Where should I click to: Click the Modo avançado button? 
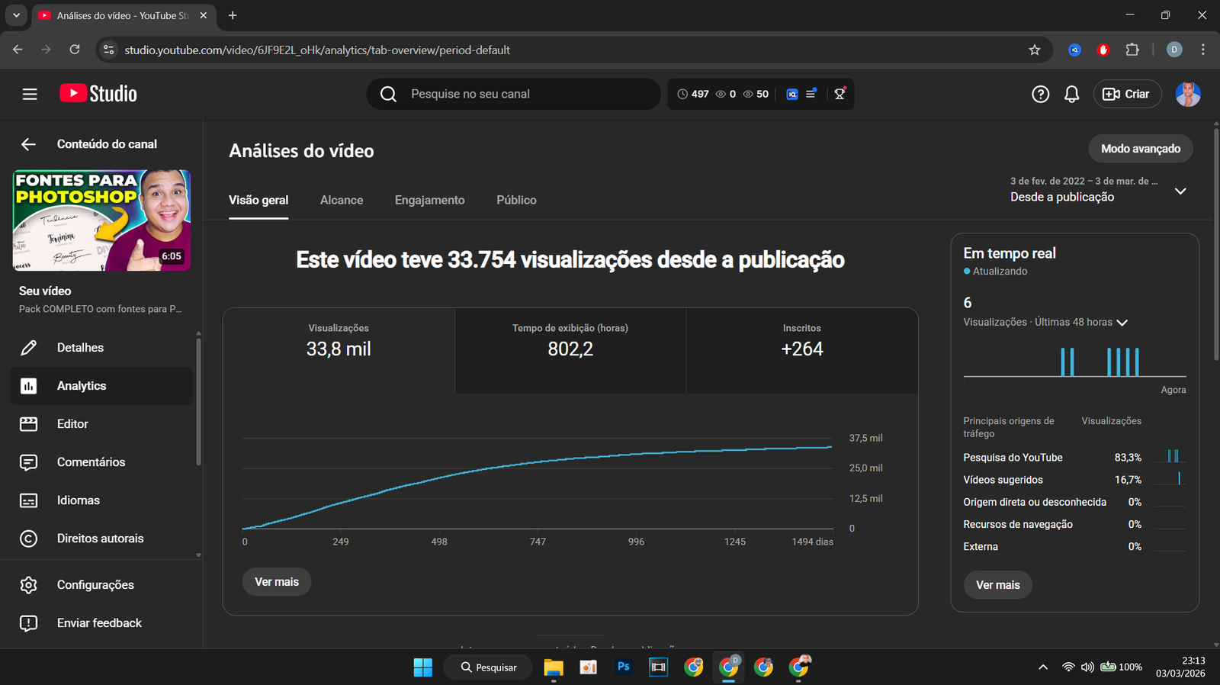[x=1140, y=149]
